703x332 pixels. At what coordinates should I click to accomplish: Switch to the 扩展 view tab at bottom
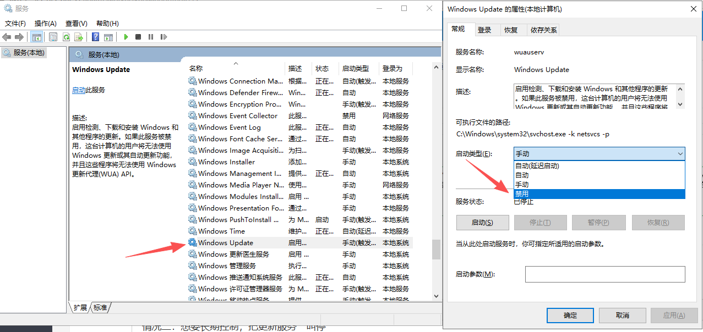[80, 308]
